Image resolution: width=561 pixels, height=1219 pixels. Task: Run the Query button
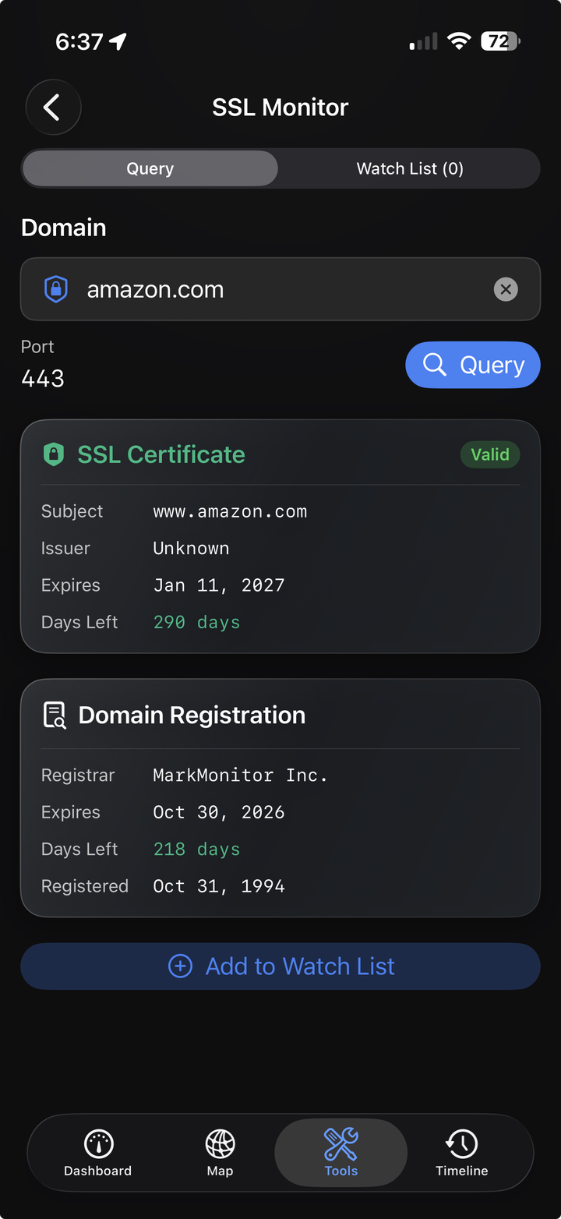tap(473, 365)
